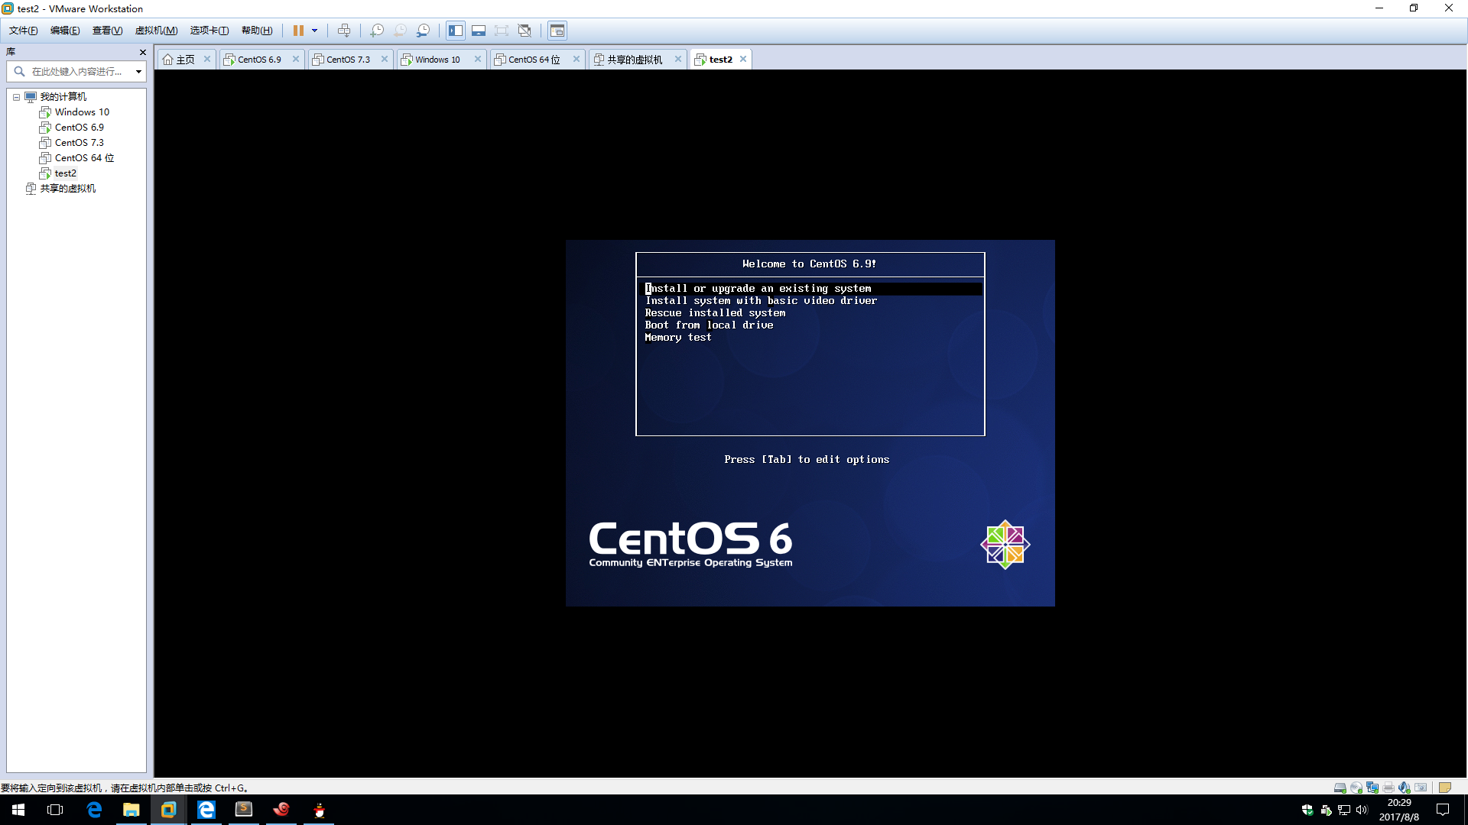This screenshot has width=1468, height=825.
Task: Close the Windows 10 tab
Action: (x=478, y=59)
